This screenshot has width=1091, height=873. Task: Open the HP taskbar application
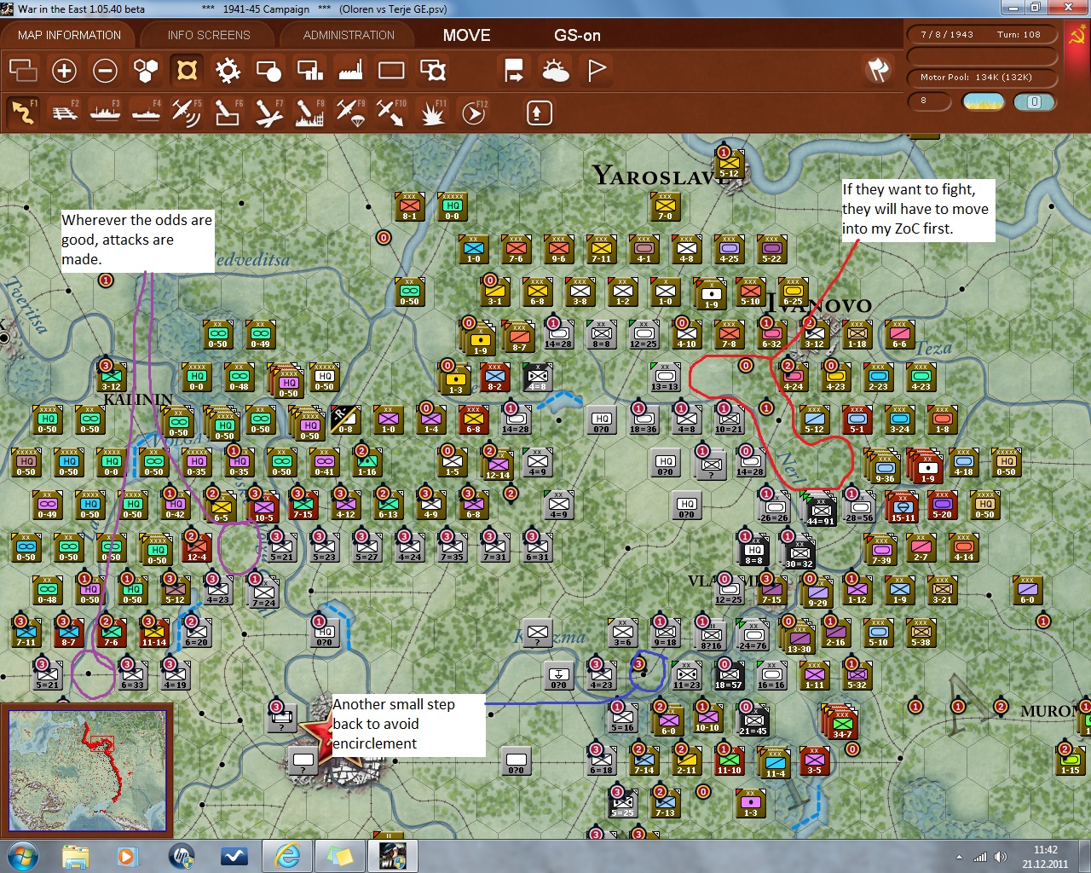182,856
